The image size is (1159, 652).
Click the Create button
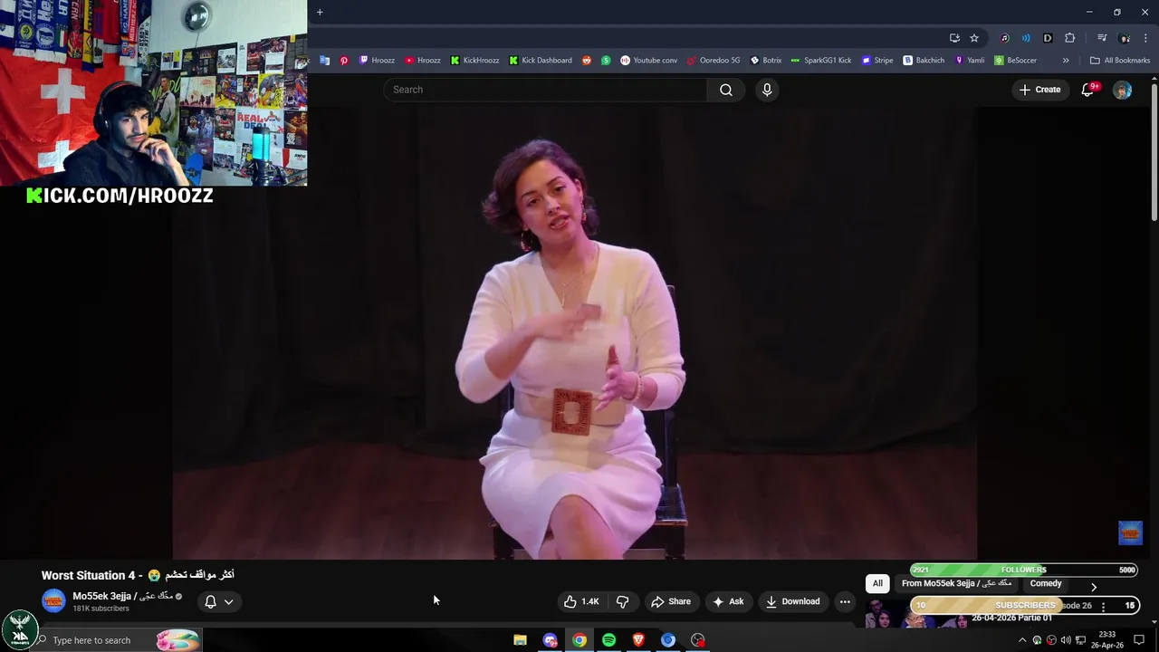coord(1039,90)
